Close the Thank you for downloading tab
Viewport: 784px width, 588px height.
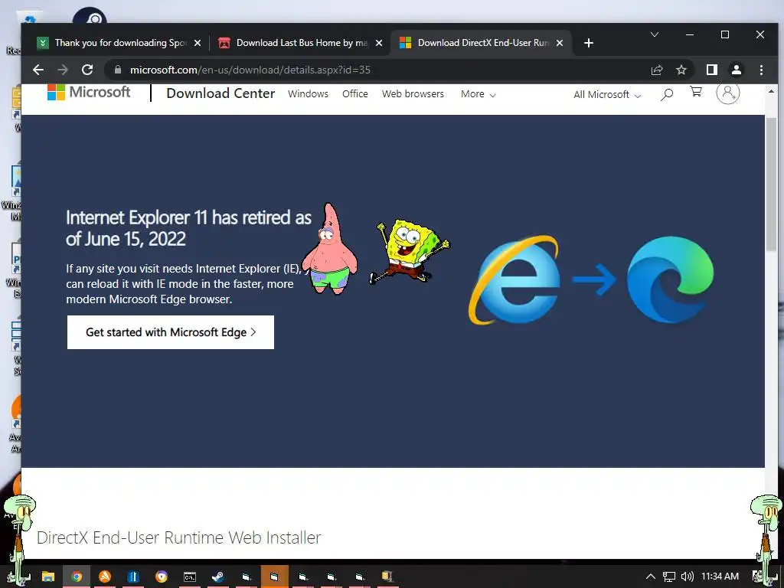(x=198, y=43)
